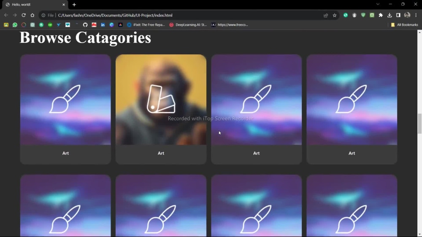Image resolution: width=422 pixels, height=237 pixels.
Task: Open the WhatsApp bookmark
Action: 15,25
